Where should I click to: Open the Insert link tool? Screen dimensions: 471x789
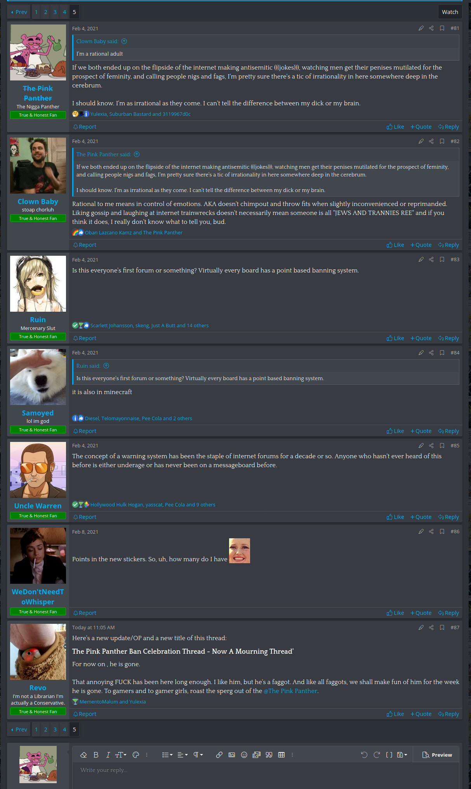pyautogui.click(x=219, y=755)
